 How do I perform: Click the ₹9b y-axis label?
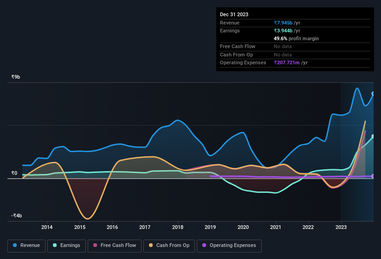(x=16, y=77)
